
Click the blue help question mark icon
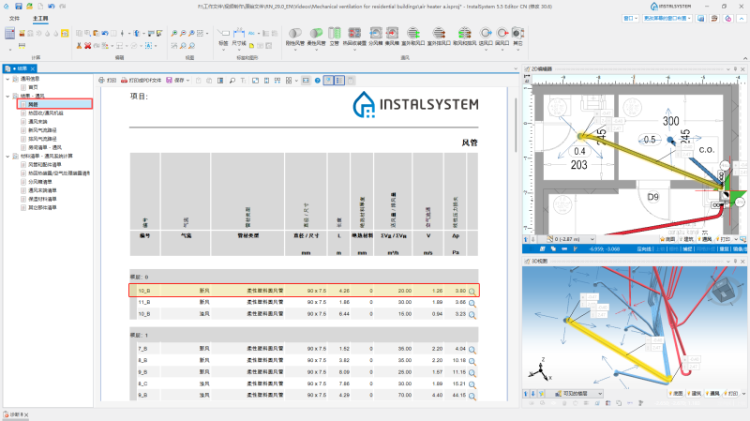tap(318, 81)
